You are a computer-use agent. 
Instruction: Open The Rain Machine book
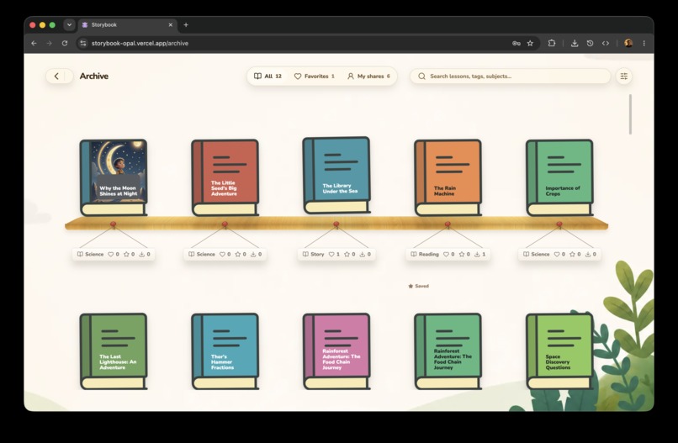pyautogui.click(x=448, y=177)
